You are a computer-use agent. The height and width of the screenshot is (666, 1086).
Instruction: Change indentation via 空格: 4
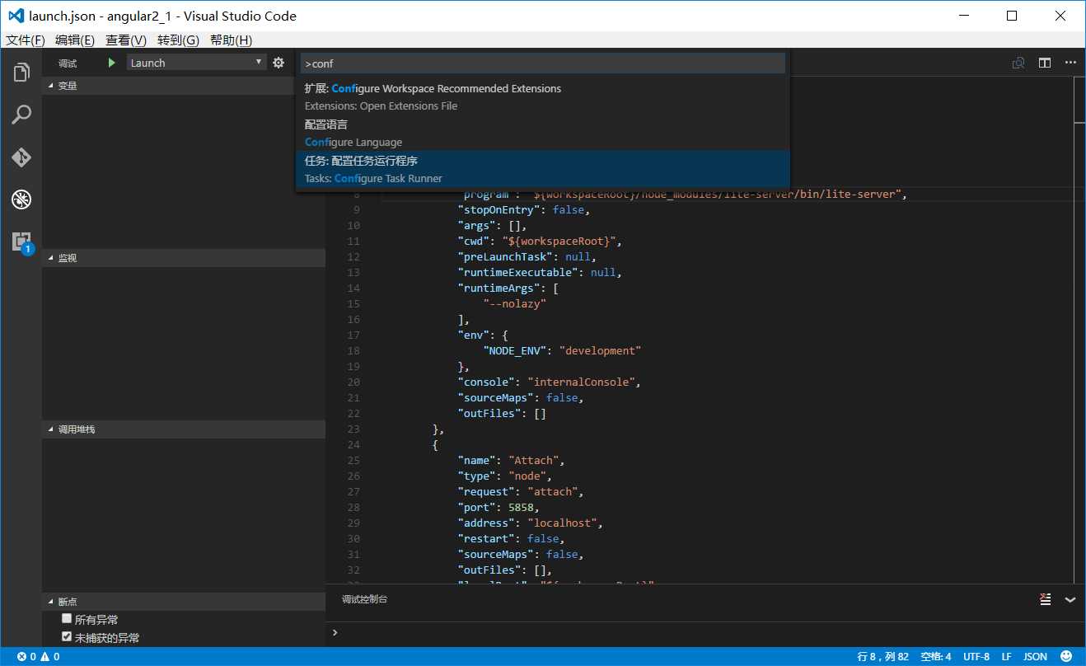936,657
